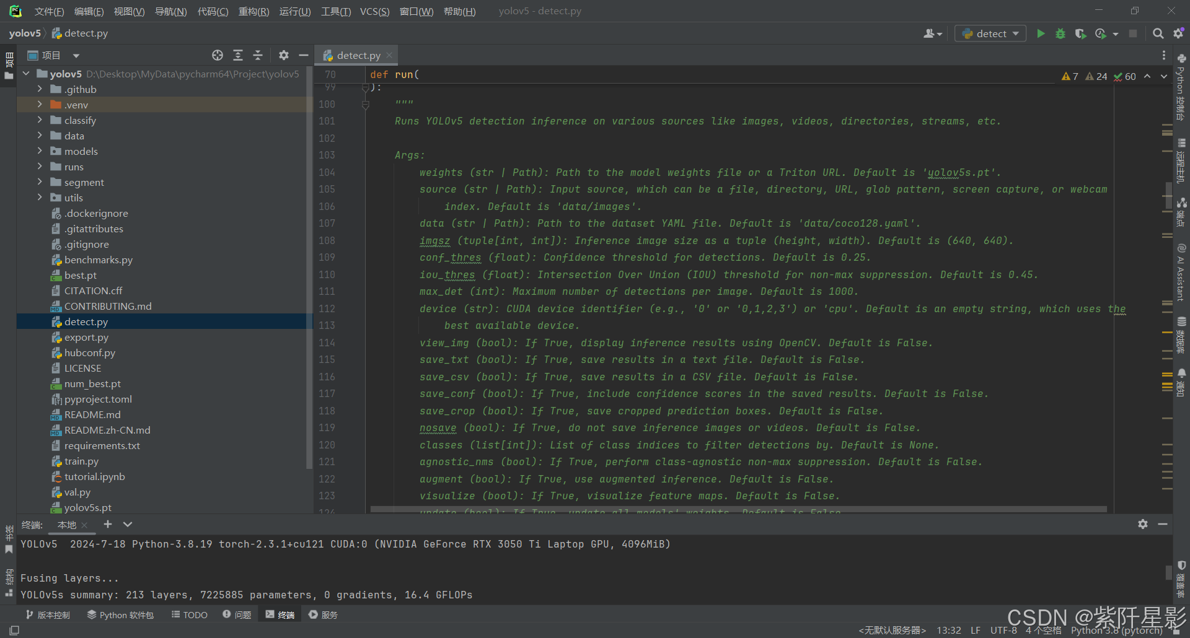Image resolution: width=1190 pixels, height=638 pixels.
Task: Open notifications side panel
Action: point(1181,383)
